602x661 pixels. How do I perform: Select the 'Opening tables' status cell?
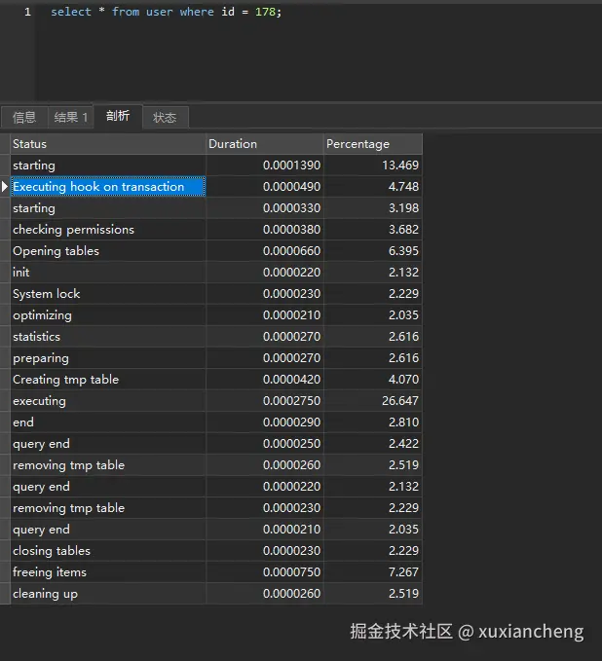point(108,251)
